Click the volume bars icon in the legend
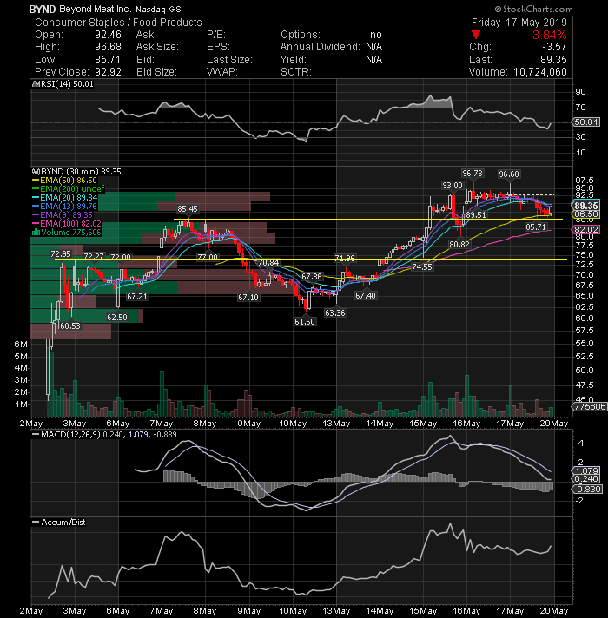This screenshot has height=618, width=608. [36, 232]
